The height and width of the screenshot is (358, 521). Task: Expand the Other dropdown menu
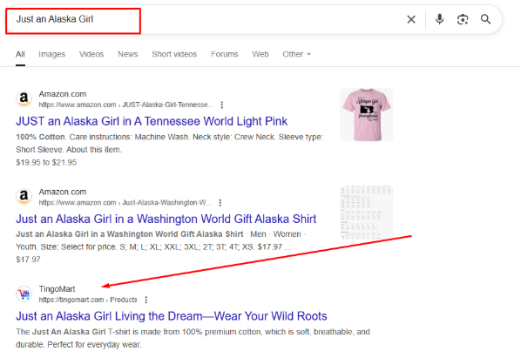(x=296, y=54)
